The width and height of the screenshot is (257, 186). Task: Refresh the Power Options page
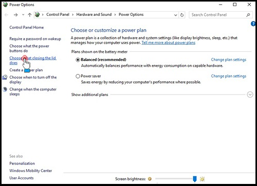coord(182,15)
